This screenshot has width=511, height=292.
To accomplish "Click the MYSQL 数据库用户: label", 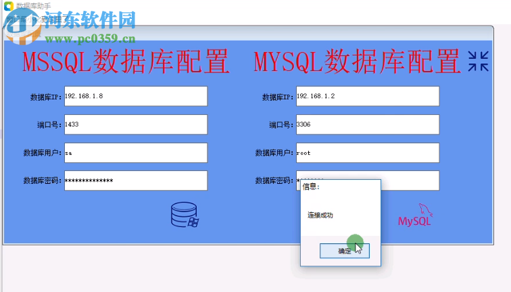I will tap(274, 153).
